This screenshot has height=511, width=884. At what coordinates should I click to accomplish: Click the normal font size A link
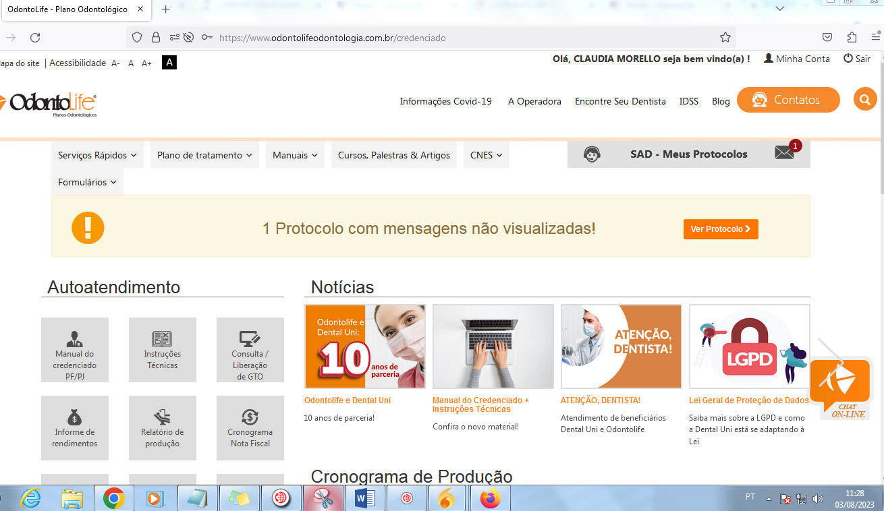pyautogui.click(x=131, y=63)
